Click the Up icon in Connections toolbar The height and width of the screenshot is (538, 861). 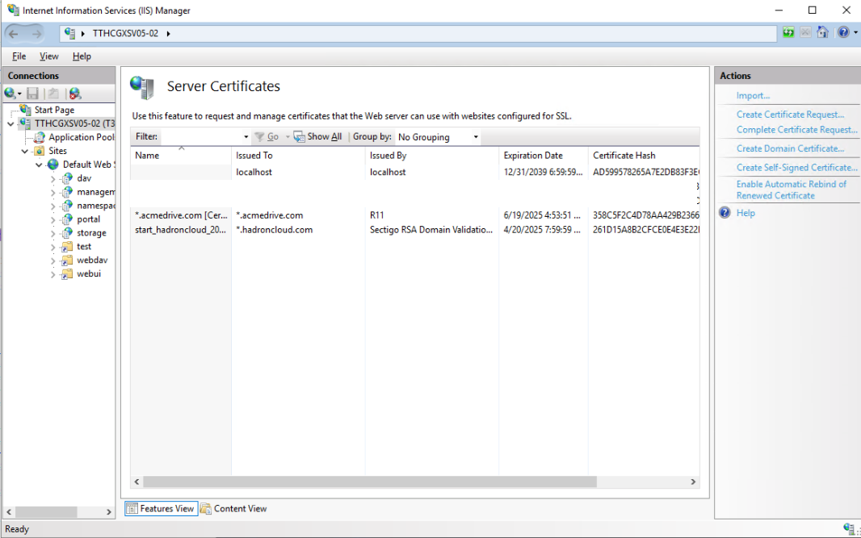pyautogui.click(x=53, y=94)
